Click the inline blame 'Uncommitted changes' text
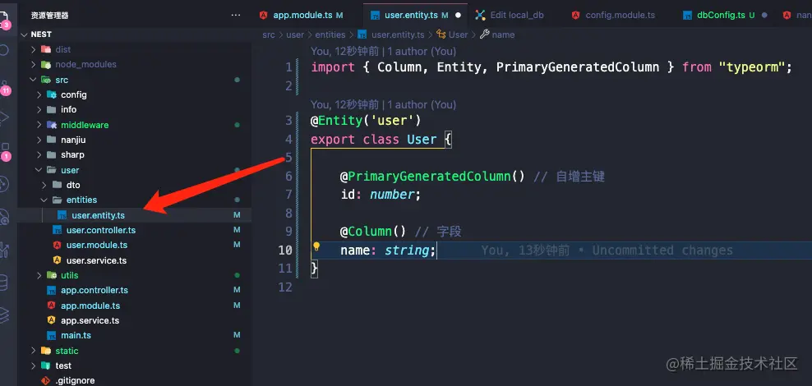 [662, 250]
